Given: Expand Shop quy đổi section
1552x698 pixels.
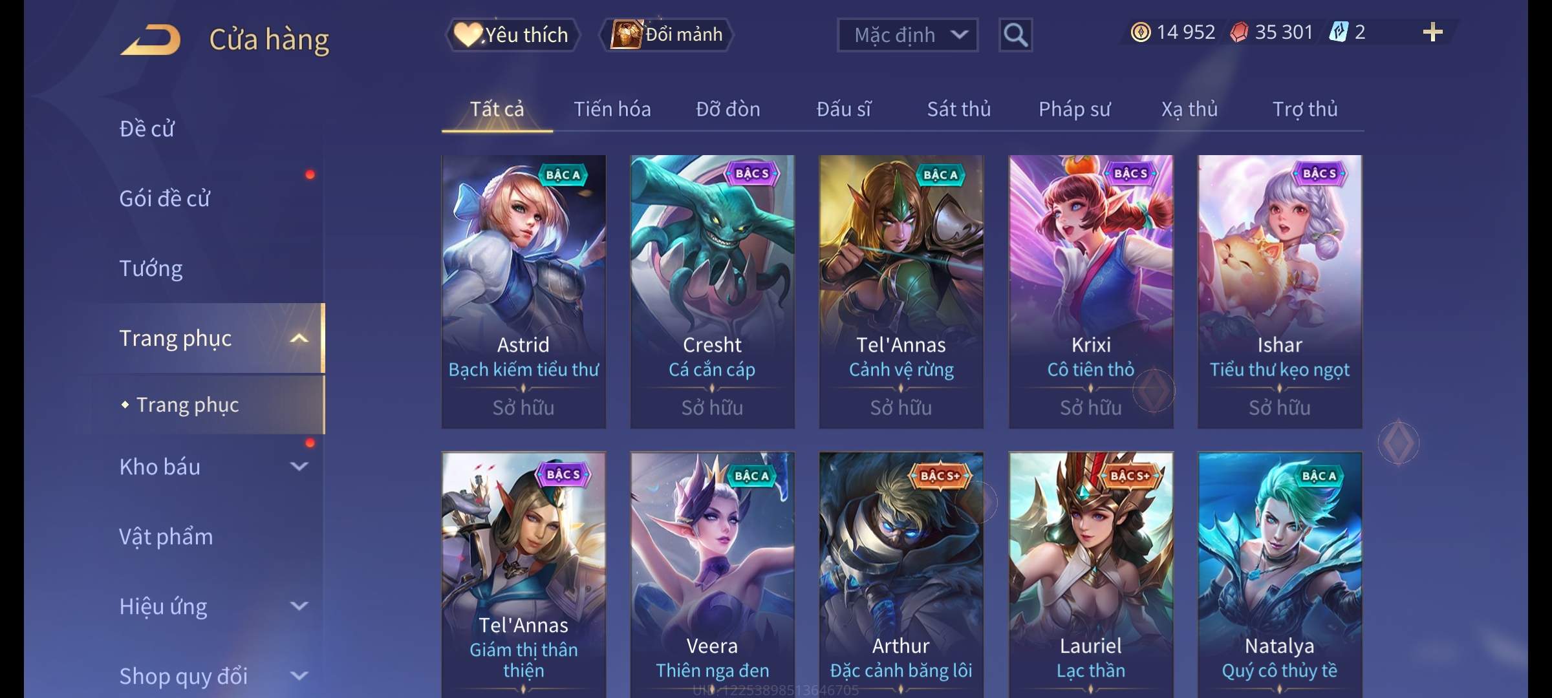Looking at the screenshot, I should pos(299,676).
